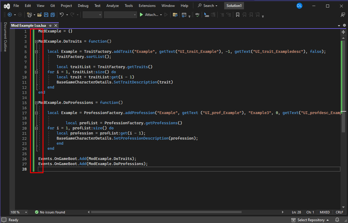Viewport: 348px width, 223px height.
Task: Pin the Mod Example Lua.lua tab
Action: pos(50,26)
